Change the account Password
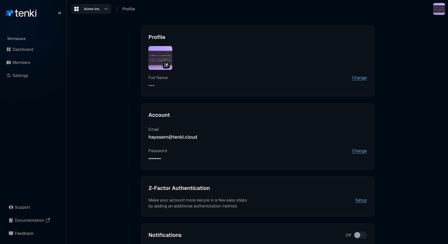448x244 pixels. coord(359,151)
